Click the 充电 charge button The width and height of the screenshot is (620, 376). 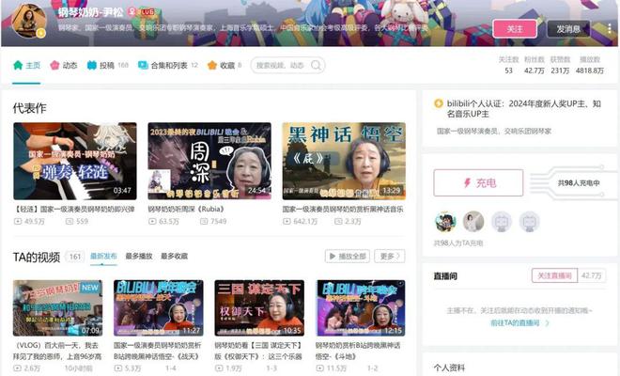pos(478,183)
